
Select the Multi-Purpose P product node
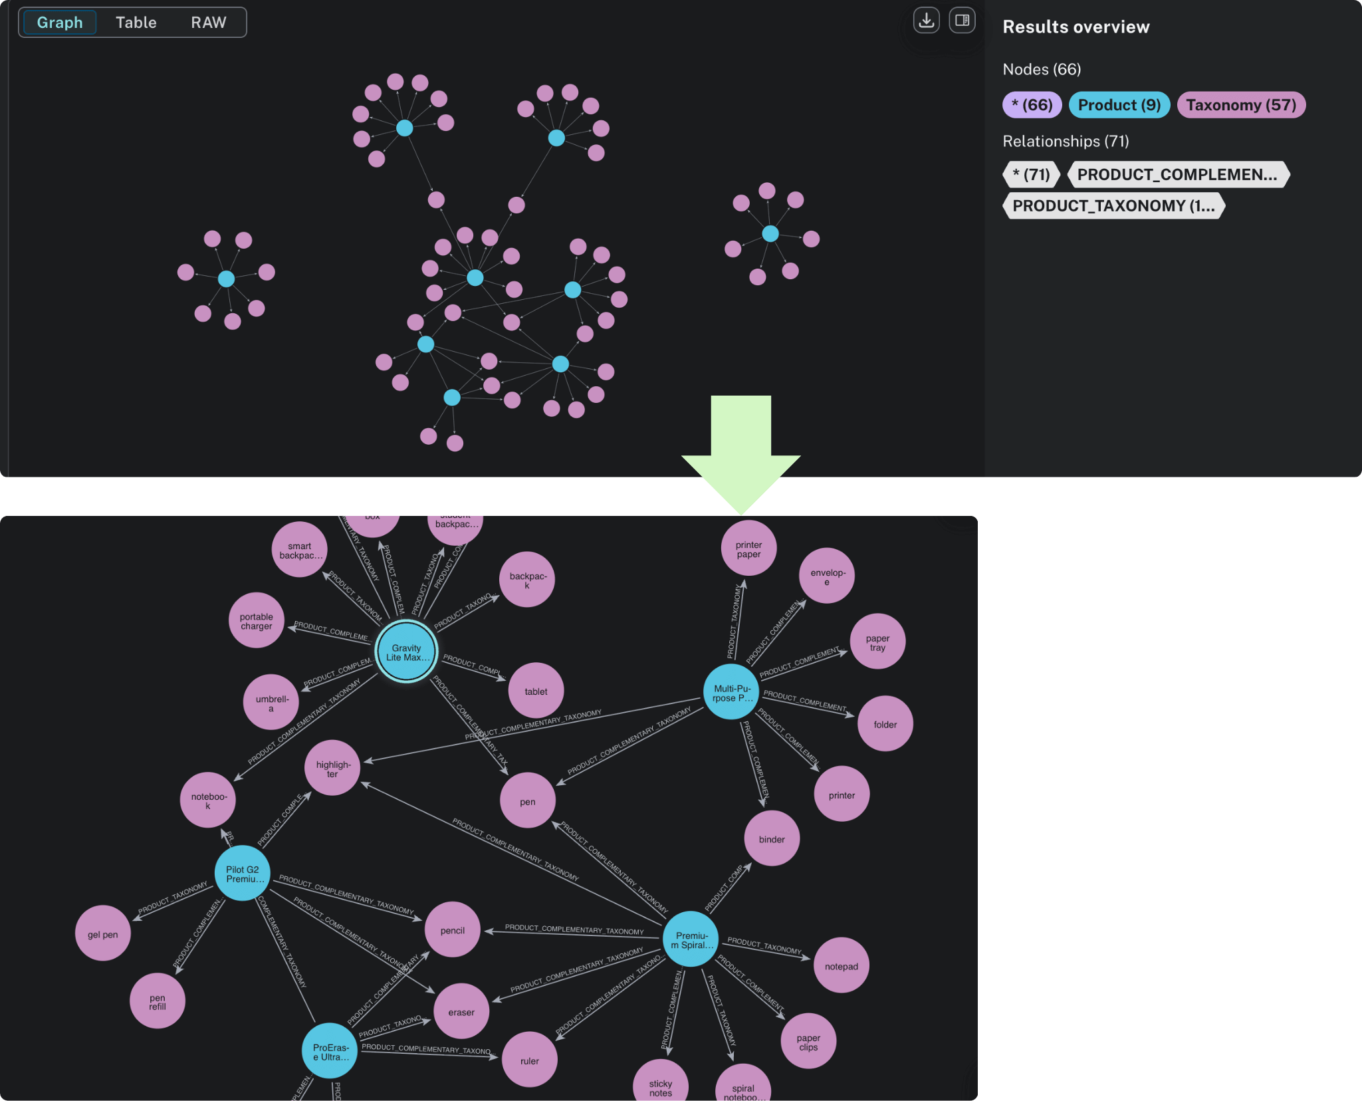point(730,690)
